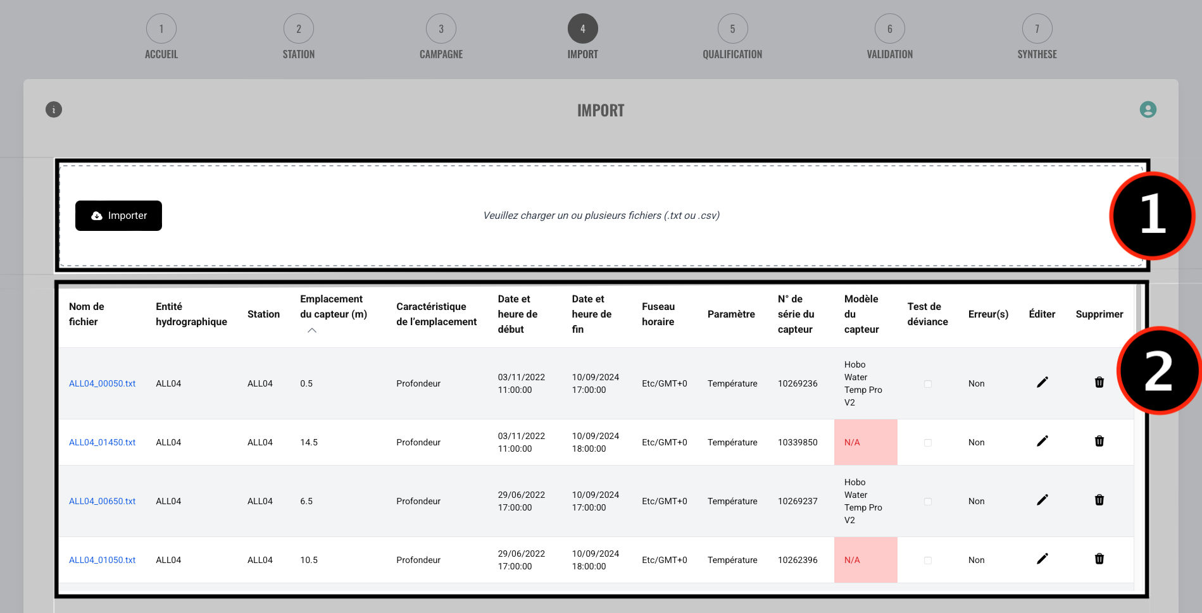
Task: Open the ACCUEIL step label
Action: pyautogui.click(x=161, y=54)
